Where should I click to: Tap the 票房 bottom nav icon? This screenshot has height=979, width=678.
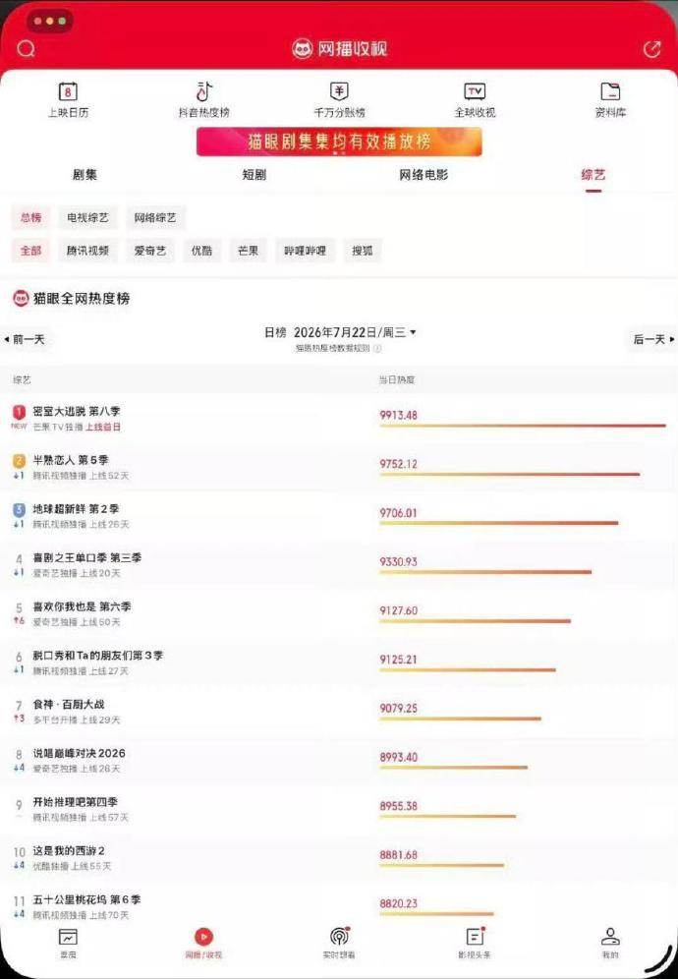[68, 937]
